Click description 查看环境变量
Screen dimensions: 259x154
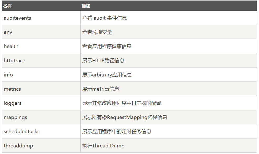(97, 32)
